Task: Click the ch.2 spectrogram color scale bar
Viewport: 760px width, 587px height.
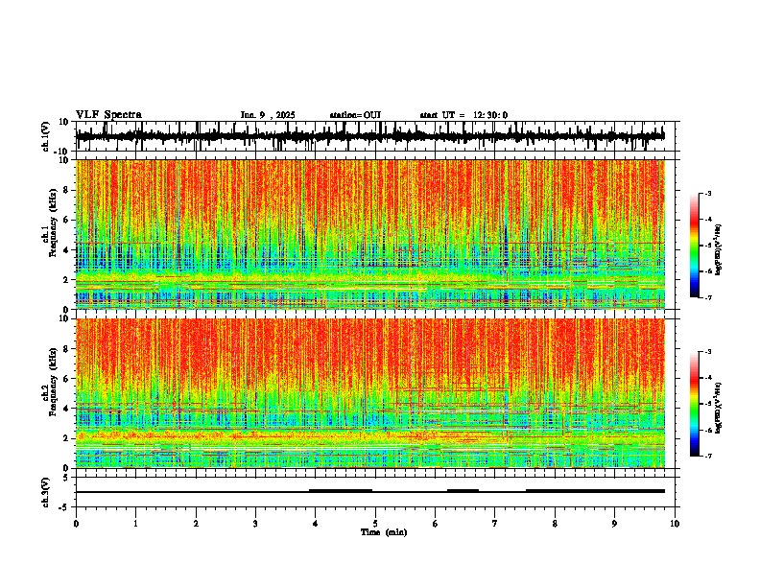Action: pos(694,404)
